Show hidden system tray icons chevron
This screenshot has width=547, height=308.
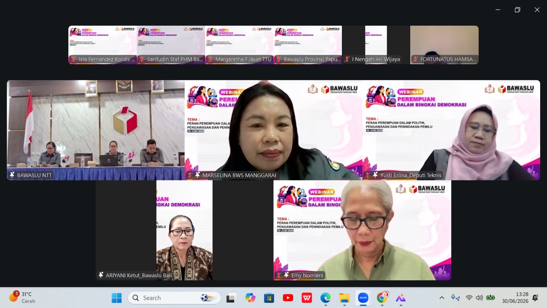[x=442, y=298]
